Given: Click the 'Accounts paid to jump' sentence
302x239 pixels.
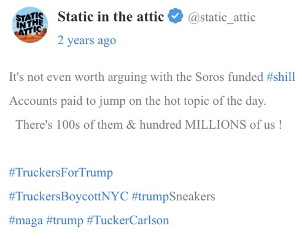Looking at the screenshot, I should pos(137,101).
